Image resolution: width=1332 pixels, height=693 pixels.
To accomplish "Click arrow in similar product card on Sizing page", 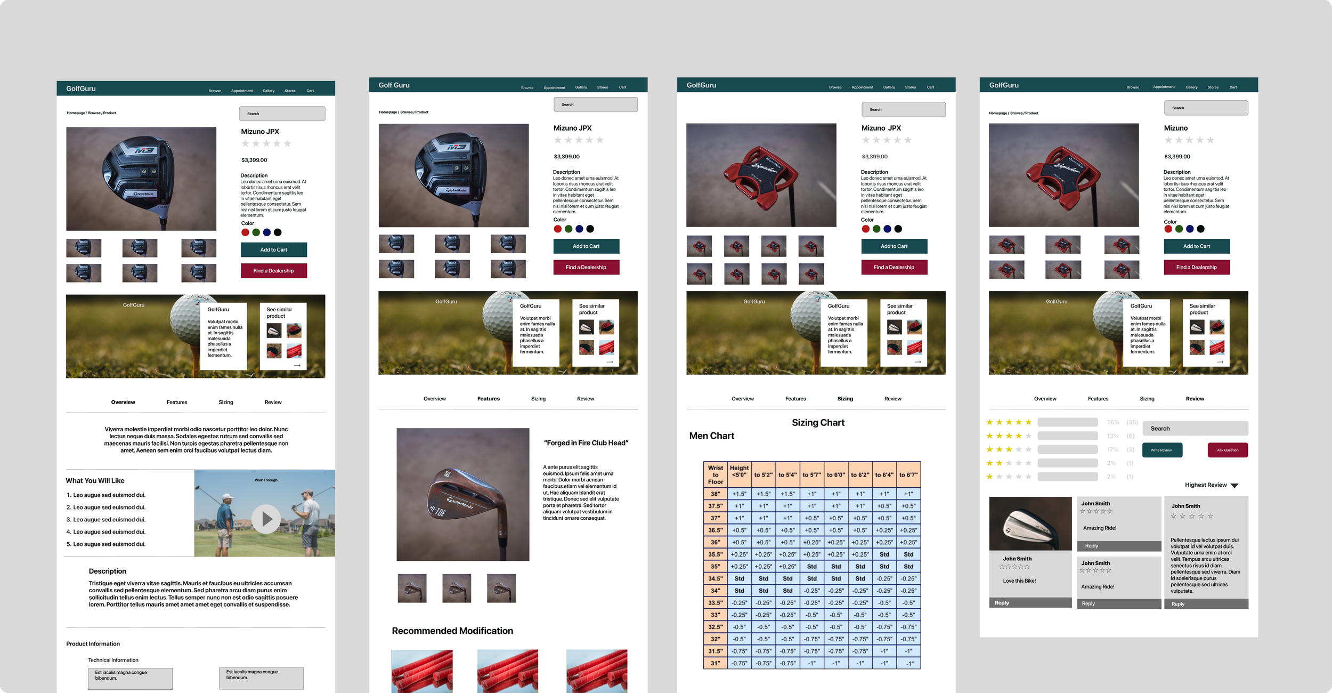I will pos(917,362).
